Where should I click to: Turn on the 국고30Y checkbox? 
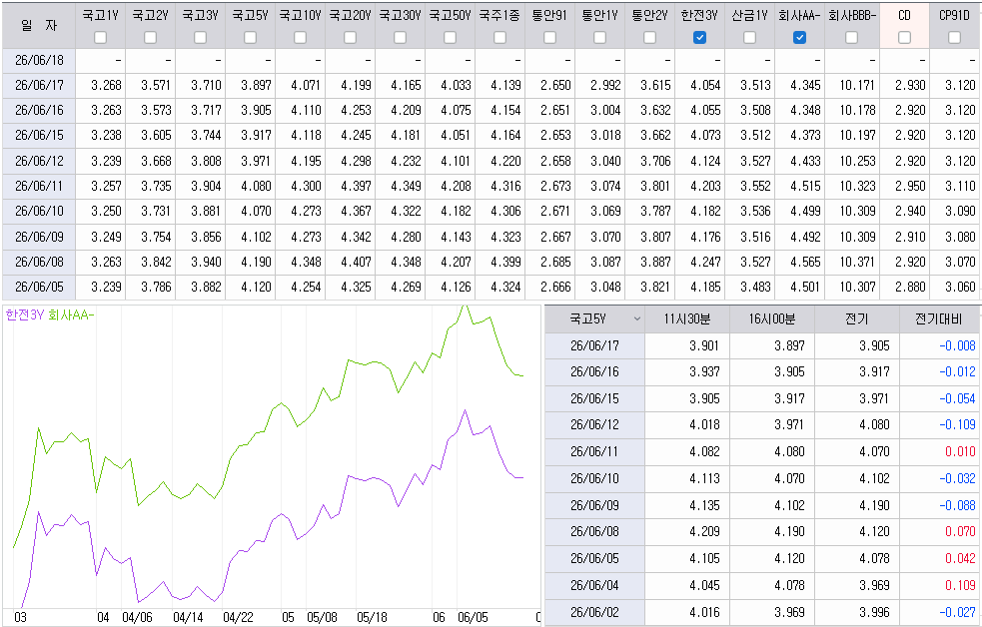coord(401,38)
